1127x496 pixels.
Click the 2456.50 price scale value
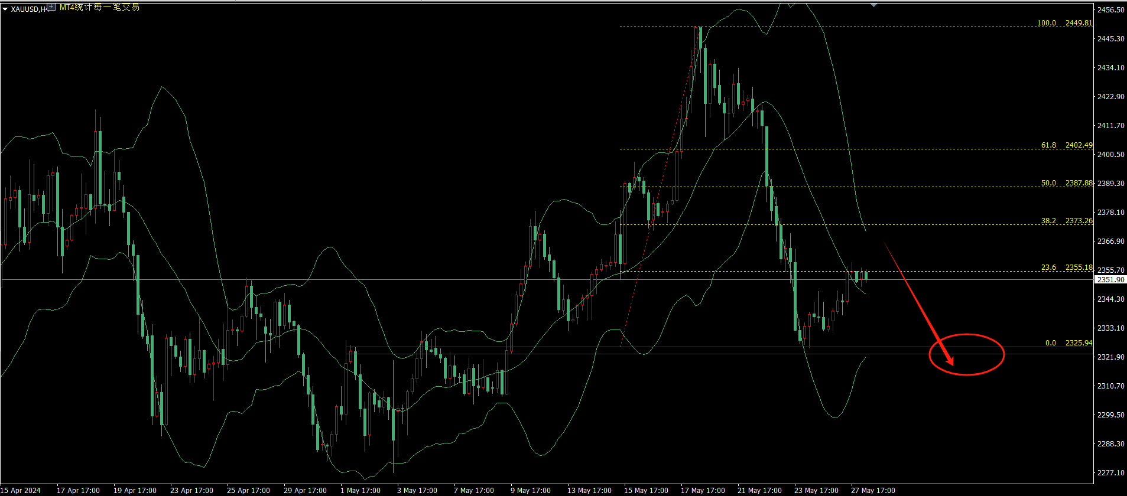[x=1110, y=10]
